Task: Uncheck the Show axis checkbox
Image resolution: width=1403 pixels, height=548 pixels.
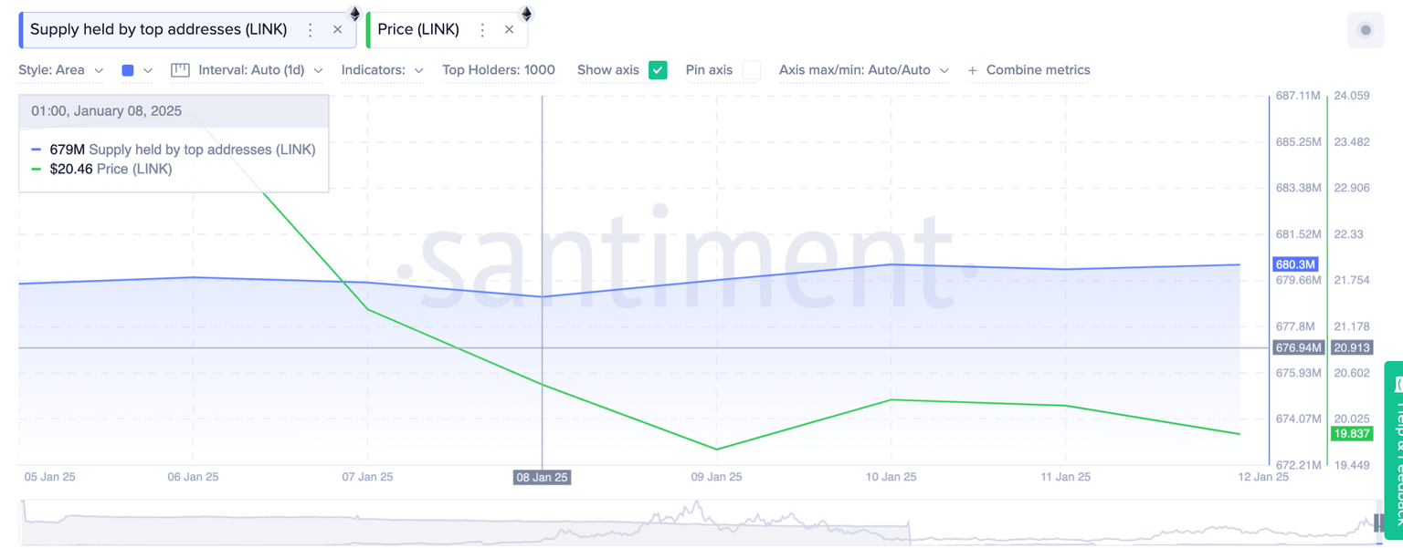Action: [658, 70]
